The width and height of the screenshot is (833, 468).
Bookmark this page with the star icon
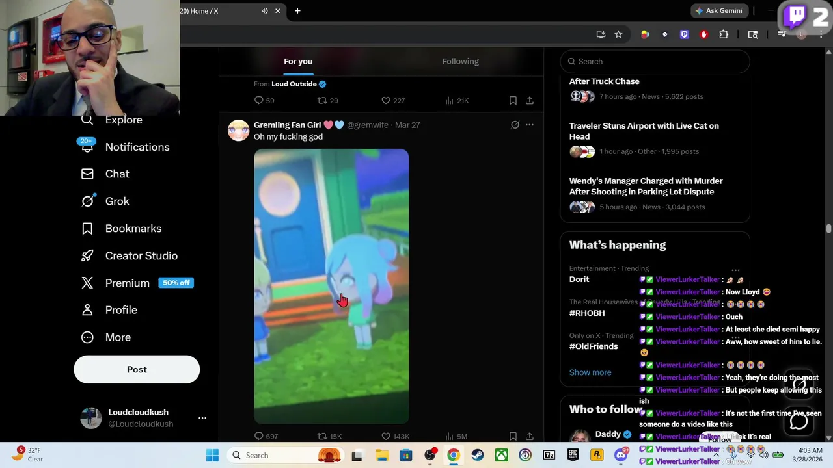[618, 34]
